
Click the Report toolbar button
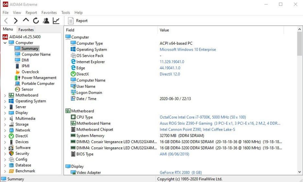coord(78,21)
